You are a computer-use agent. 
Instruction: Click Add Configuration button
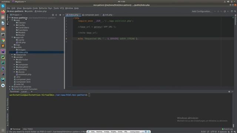pos(201,11)
